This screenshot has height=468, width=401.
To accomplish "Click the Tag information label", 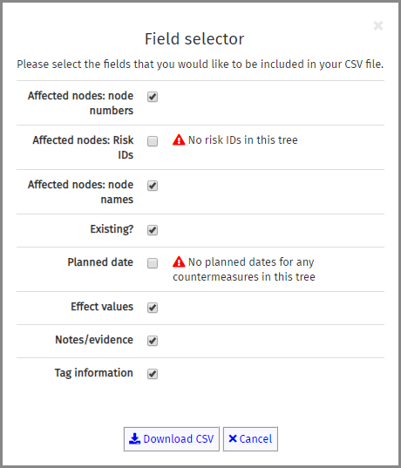I will (x=94, y=373).
